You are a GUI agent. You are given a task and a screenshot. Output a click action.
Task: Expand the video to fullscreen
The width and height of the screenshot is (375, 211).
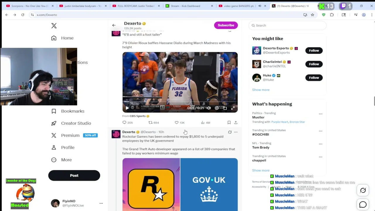[233, 108]
